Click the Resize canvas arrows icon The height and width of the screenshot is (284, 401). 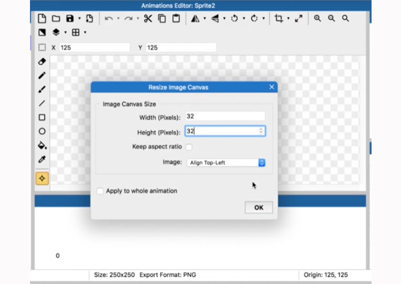[299, 18]
